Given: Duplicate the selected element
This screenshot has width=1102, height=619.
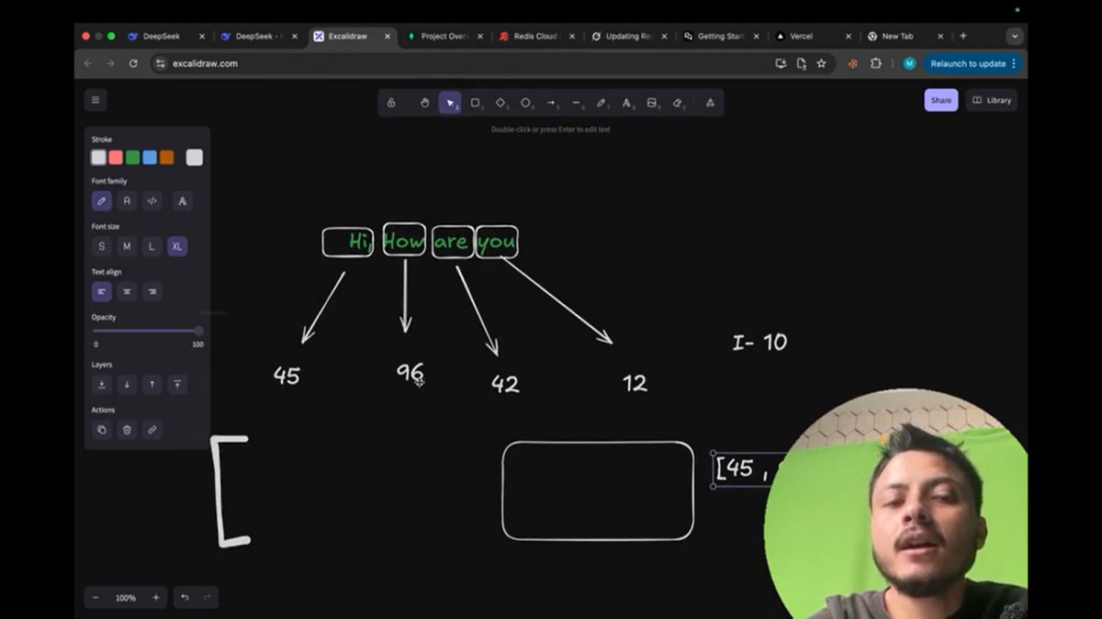Looking at the screenshot, I should (102, 429).
